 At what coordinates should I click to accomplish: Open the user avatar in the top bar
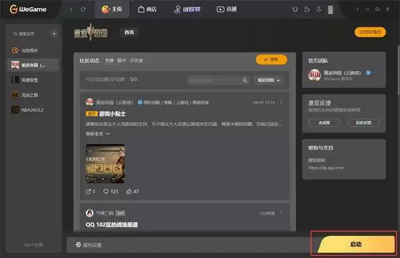(331, 10)
